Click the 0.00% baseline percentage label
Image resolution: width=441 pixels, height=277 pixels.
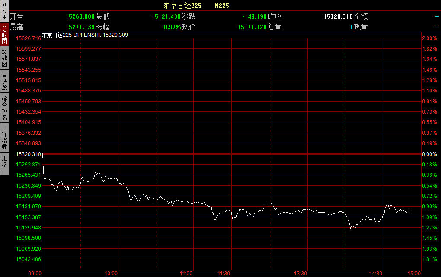429,154
